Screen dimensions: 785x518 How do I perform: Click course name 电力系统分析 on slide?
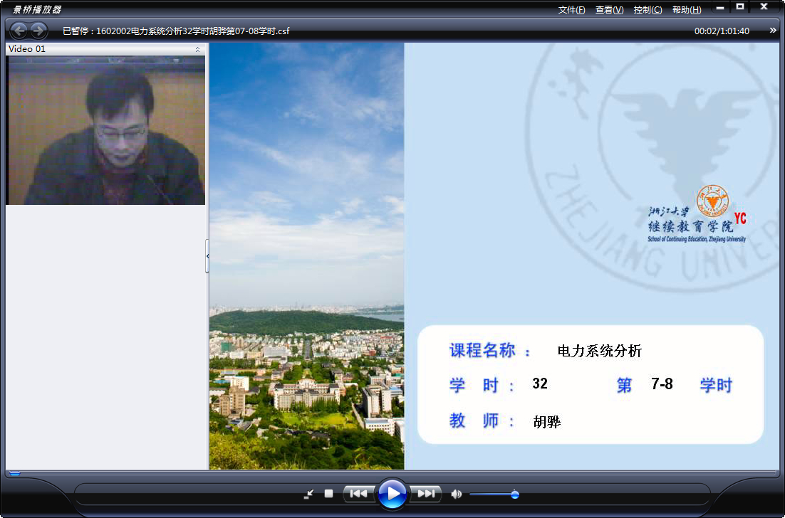pos(599,351)
